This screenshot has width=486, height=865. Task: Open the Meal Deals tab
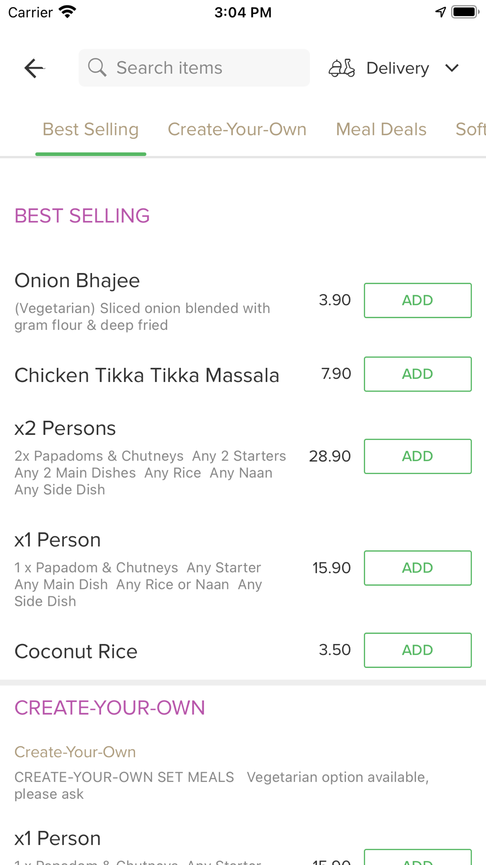coord(381,129)
